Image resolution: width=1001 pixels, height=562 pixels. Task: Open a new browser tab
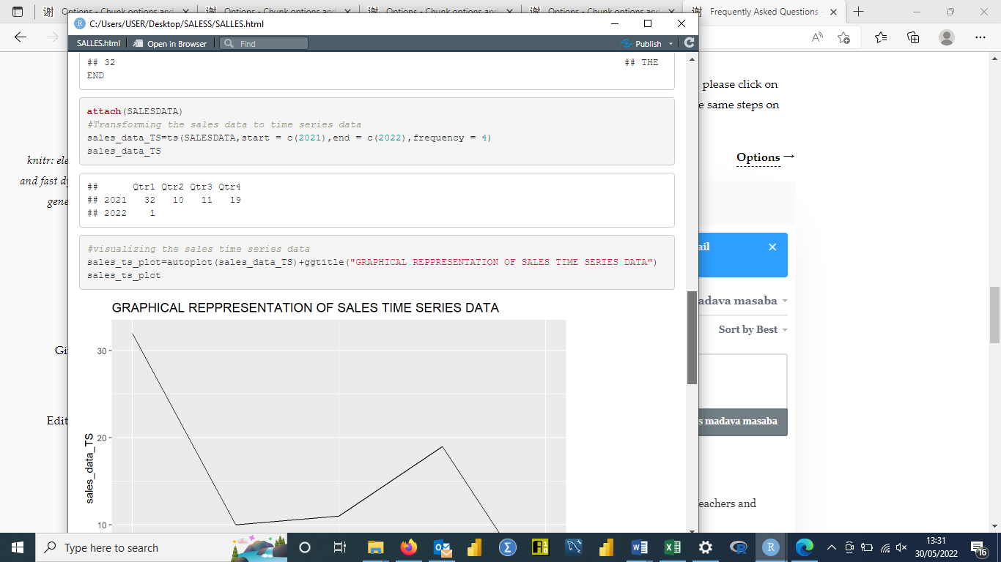pos(859,12)
